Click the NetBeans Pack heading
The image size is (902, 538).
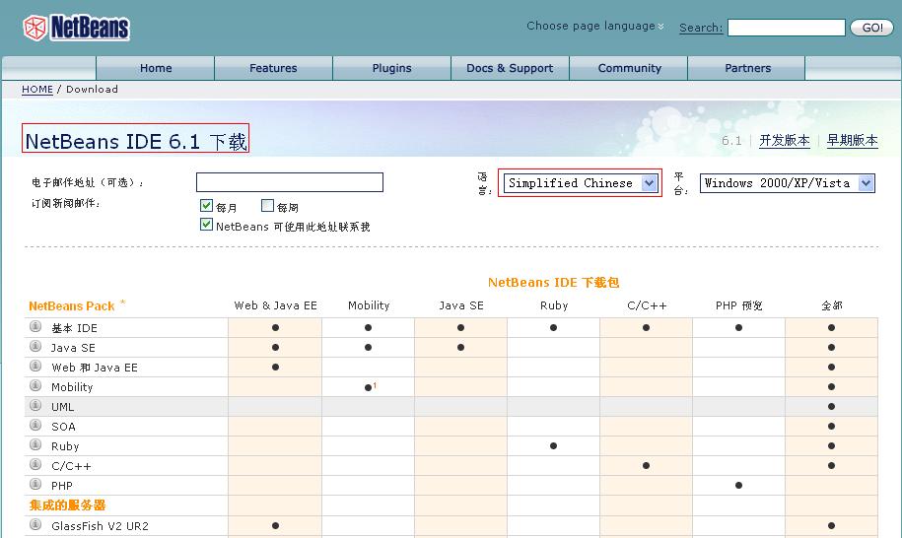click(x=72, y=305)
